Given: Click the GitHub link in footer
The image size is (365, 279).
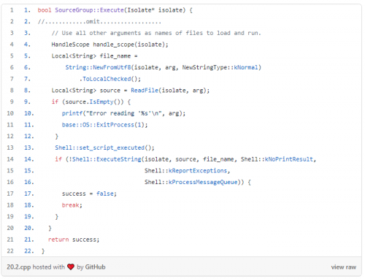Looking at the screenshot, I should 95,267.
